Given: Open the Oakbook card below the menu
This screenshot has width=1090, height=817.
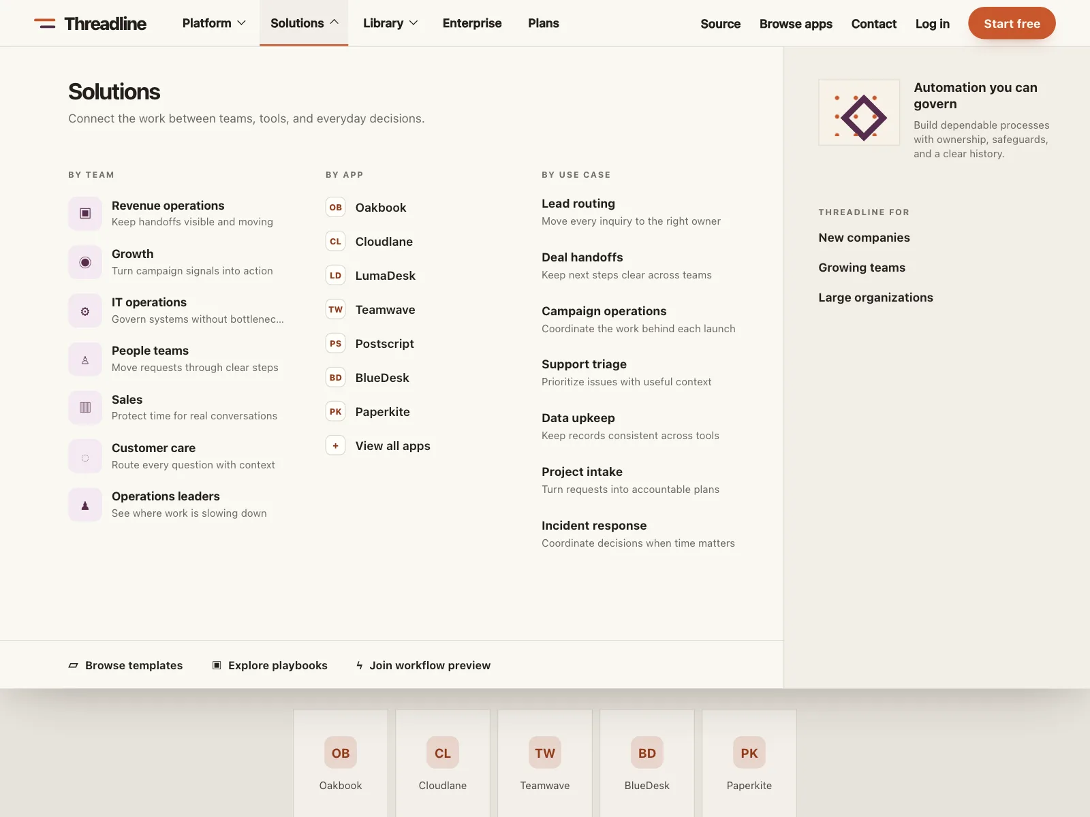Looking at the screenshot, I should (x=341, y=763).
